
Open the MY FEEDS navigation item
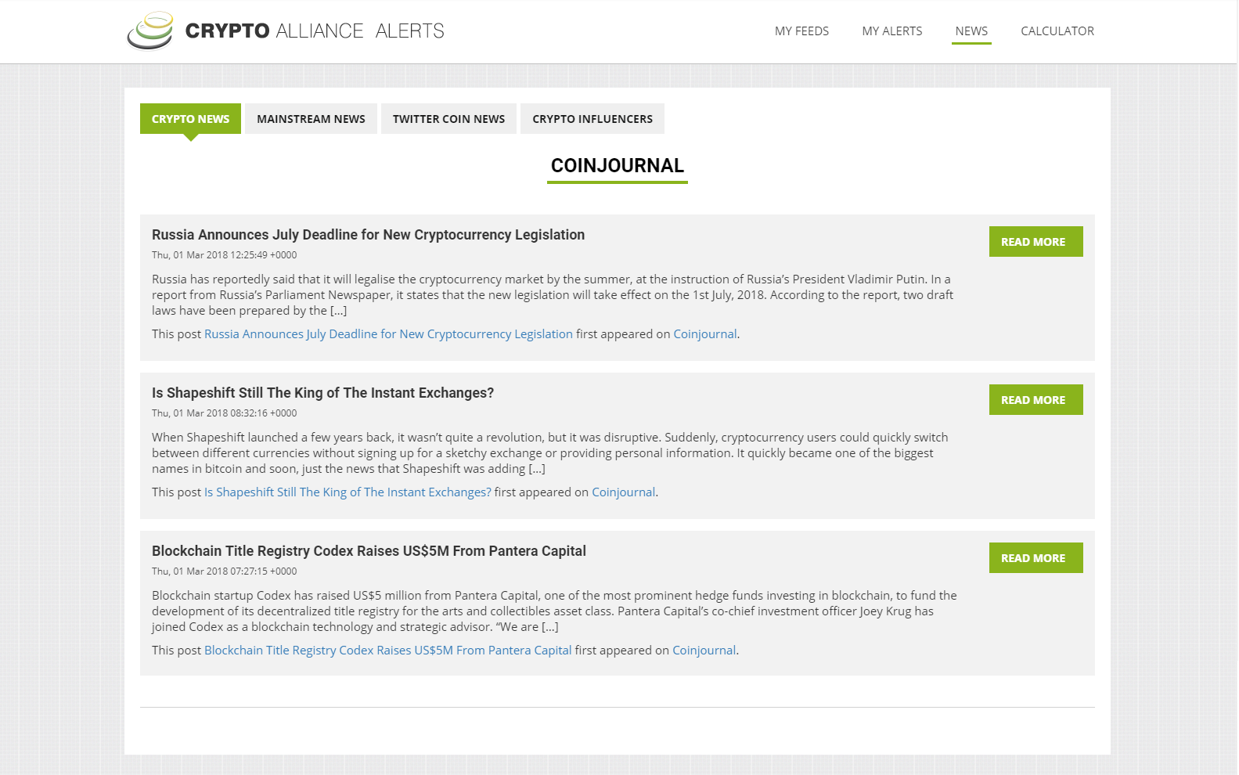801,31
